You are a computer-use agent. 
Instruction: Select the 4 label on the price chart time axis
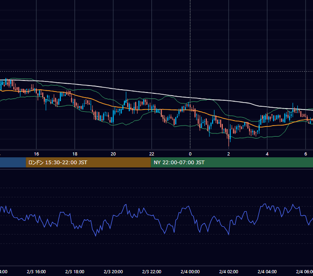click(x=267, y=154)
